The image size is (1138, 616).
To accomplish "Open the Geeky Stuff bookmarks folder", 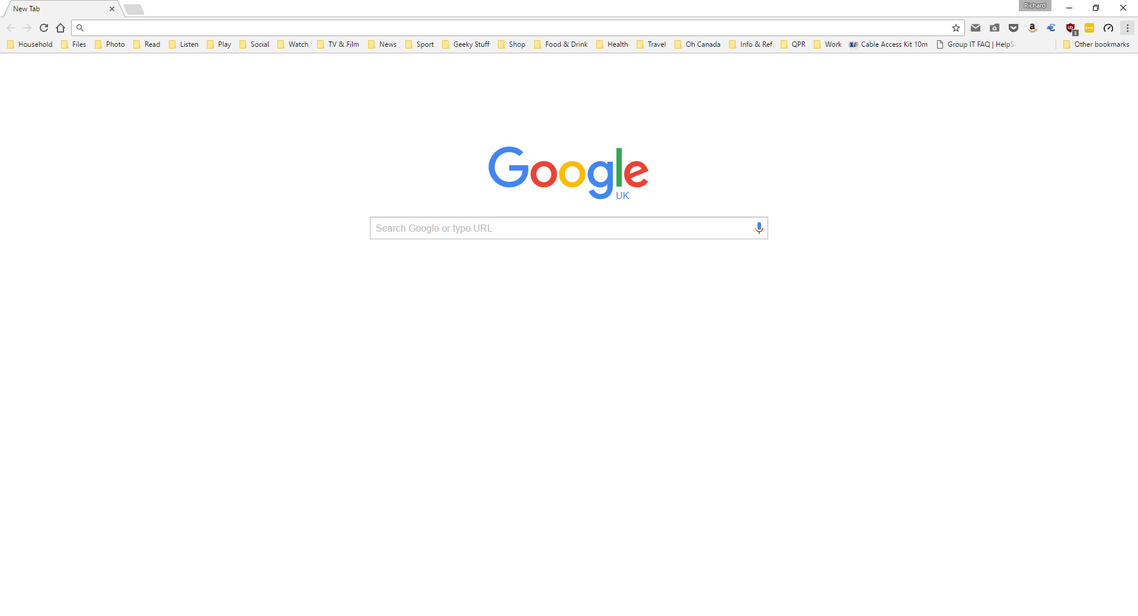I will point(466,44).
